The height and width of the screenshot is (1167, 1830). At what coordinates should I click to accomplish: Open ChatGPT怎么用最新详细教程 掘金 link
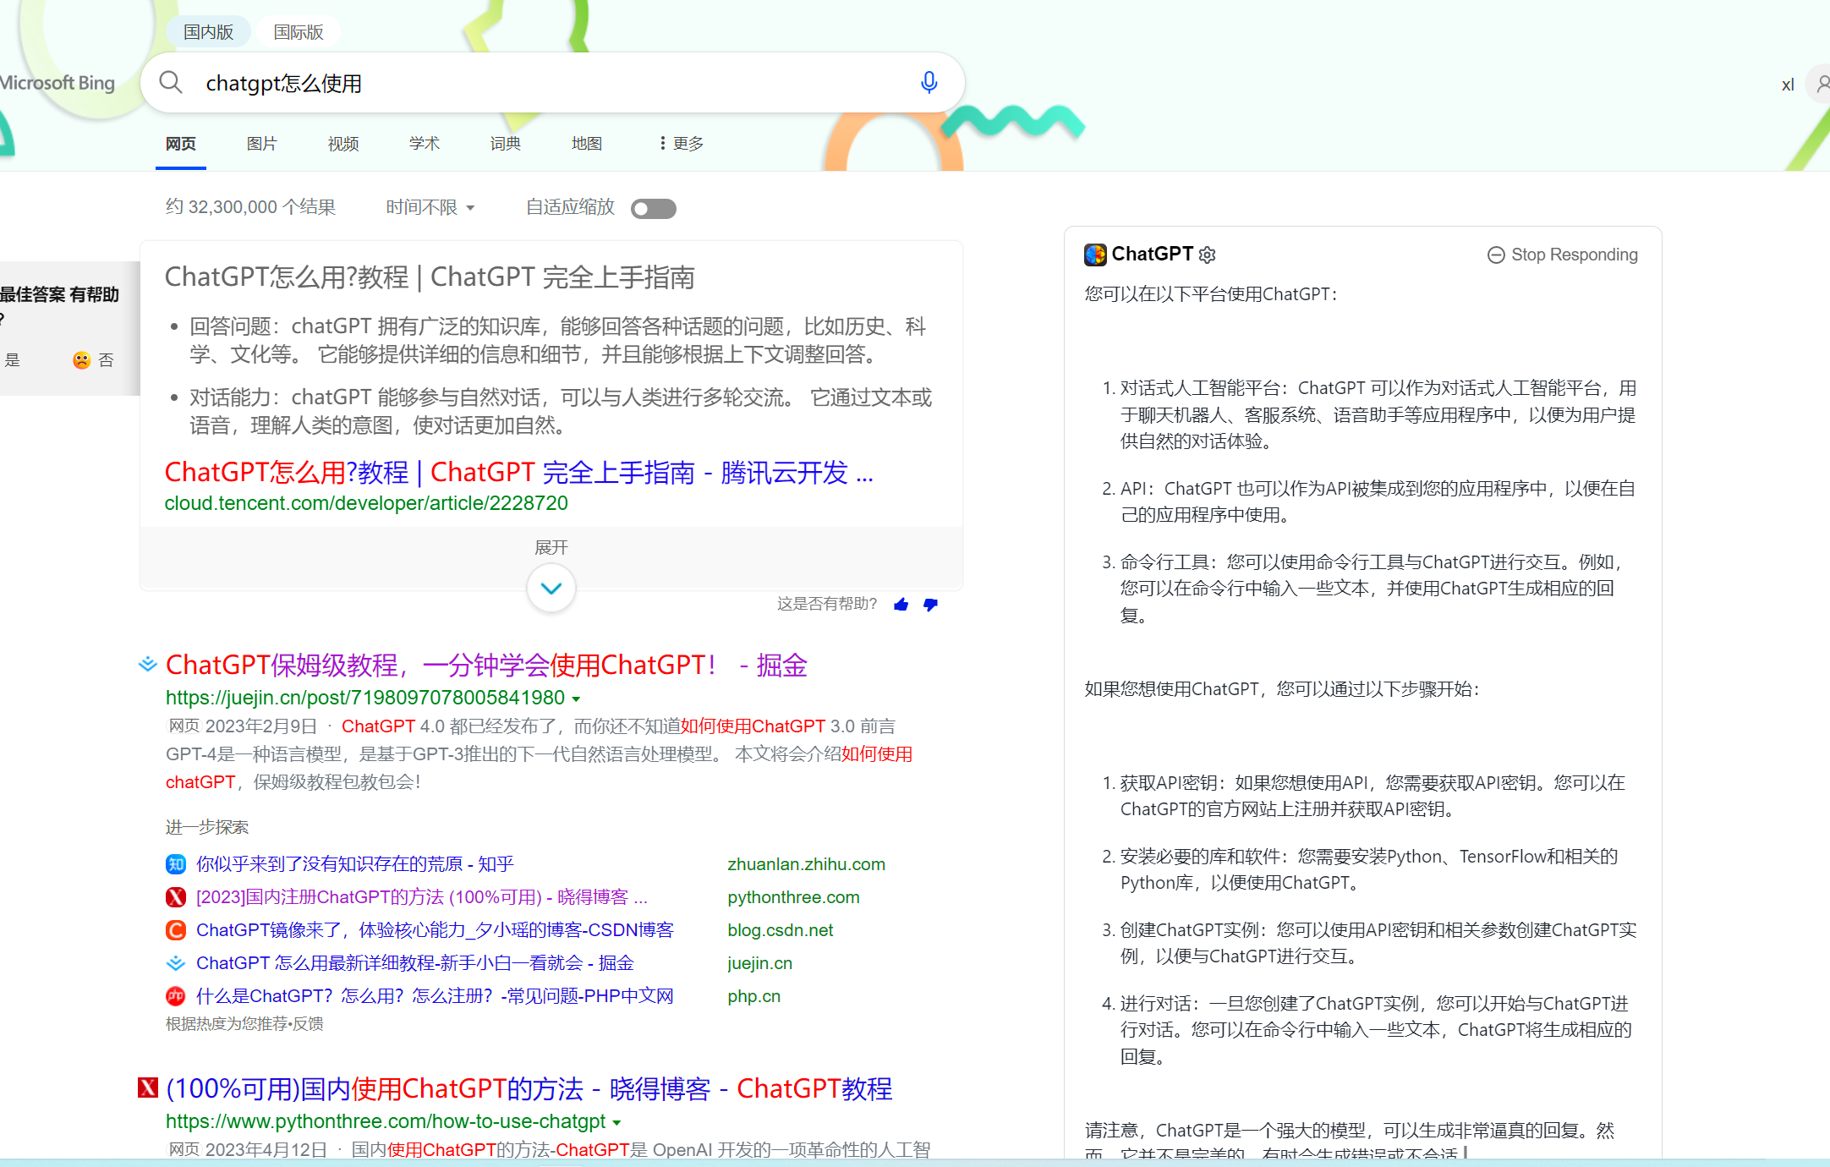415,963
